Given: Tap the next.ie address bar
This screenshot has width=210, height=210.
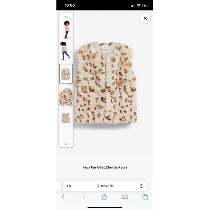Looking at the screenshot, I should (105, 186).
